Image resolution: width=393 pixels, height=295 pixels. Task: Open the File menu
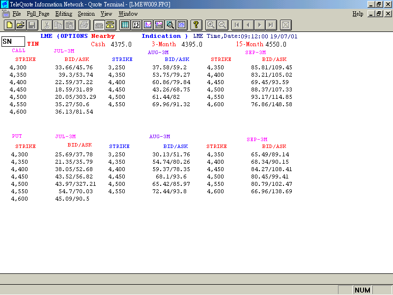click(x=17, y=14)
